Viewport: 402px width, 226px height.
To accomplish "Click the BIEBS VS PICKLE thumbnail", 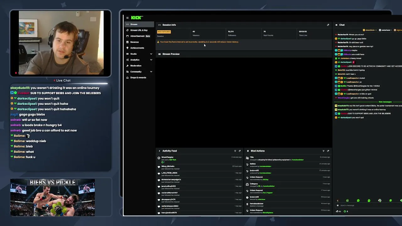I will click(x=52, y=198).
